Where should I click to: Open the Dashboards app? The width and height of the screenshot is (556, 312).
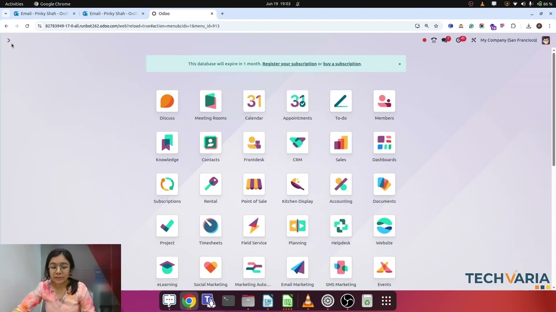384,143
